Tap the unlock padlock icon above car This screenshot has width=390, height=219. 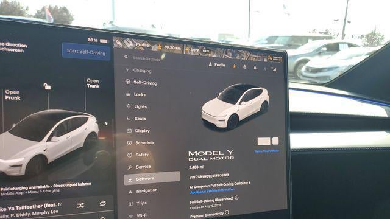47,86
